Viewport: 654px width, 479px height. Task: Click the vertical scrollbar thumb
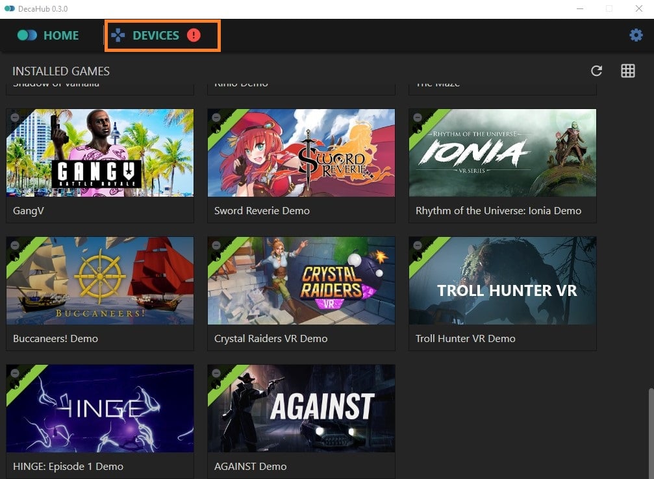[x=651, y=434]
